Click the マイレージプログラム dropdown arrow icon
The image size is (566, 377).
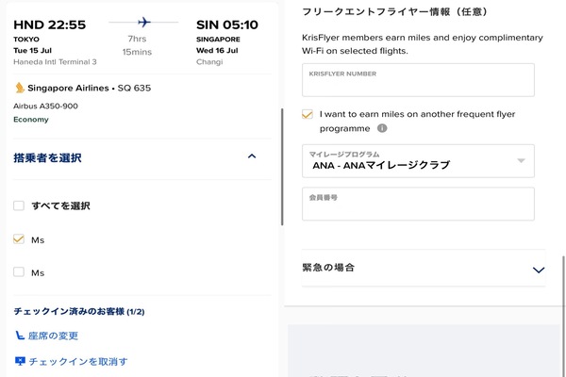click(x=521, y=161)
